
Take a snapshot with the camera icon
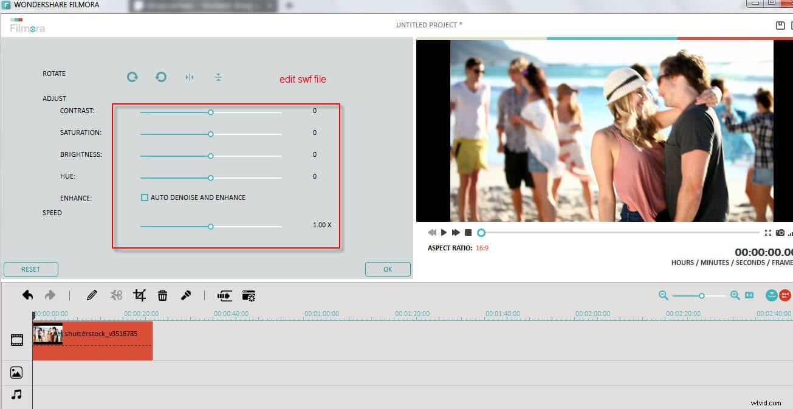click(x=780, y=232)
